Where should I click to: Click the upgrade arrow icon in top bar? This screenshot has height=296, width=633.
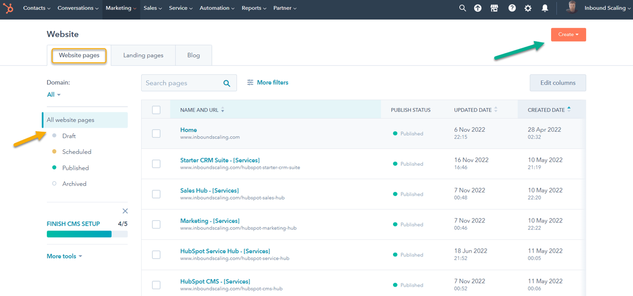(478, 8)
